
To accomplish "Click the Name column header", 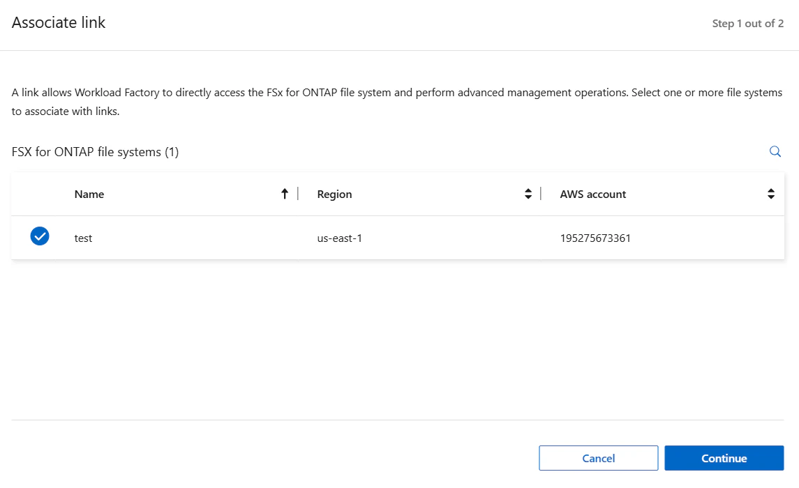I will (89, 195).
